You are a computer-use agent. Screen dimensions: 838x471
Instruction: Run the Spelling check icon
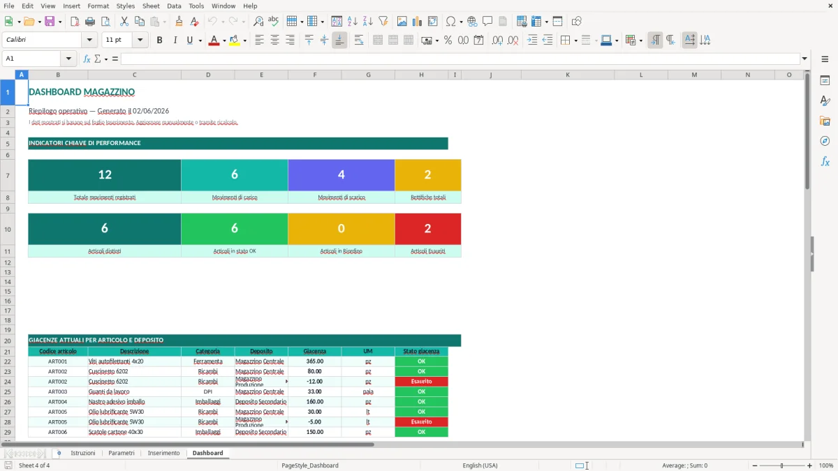(274, 22)
